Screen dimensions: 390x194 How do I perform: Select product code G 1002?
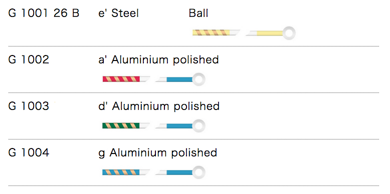pos(29,60)
